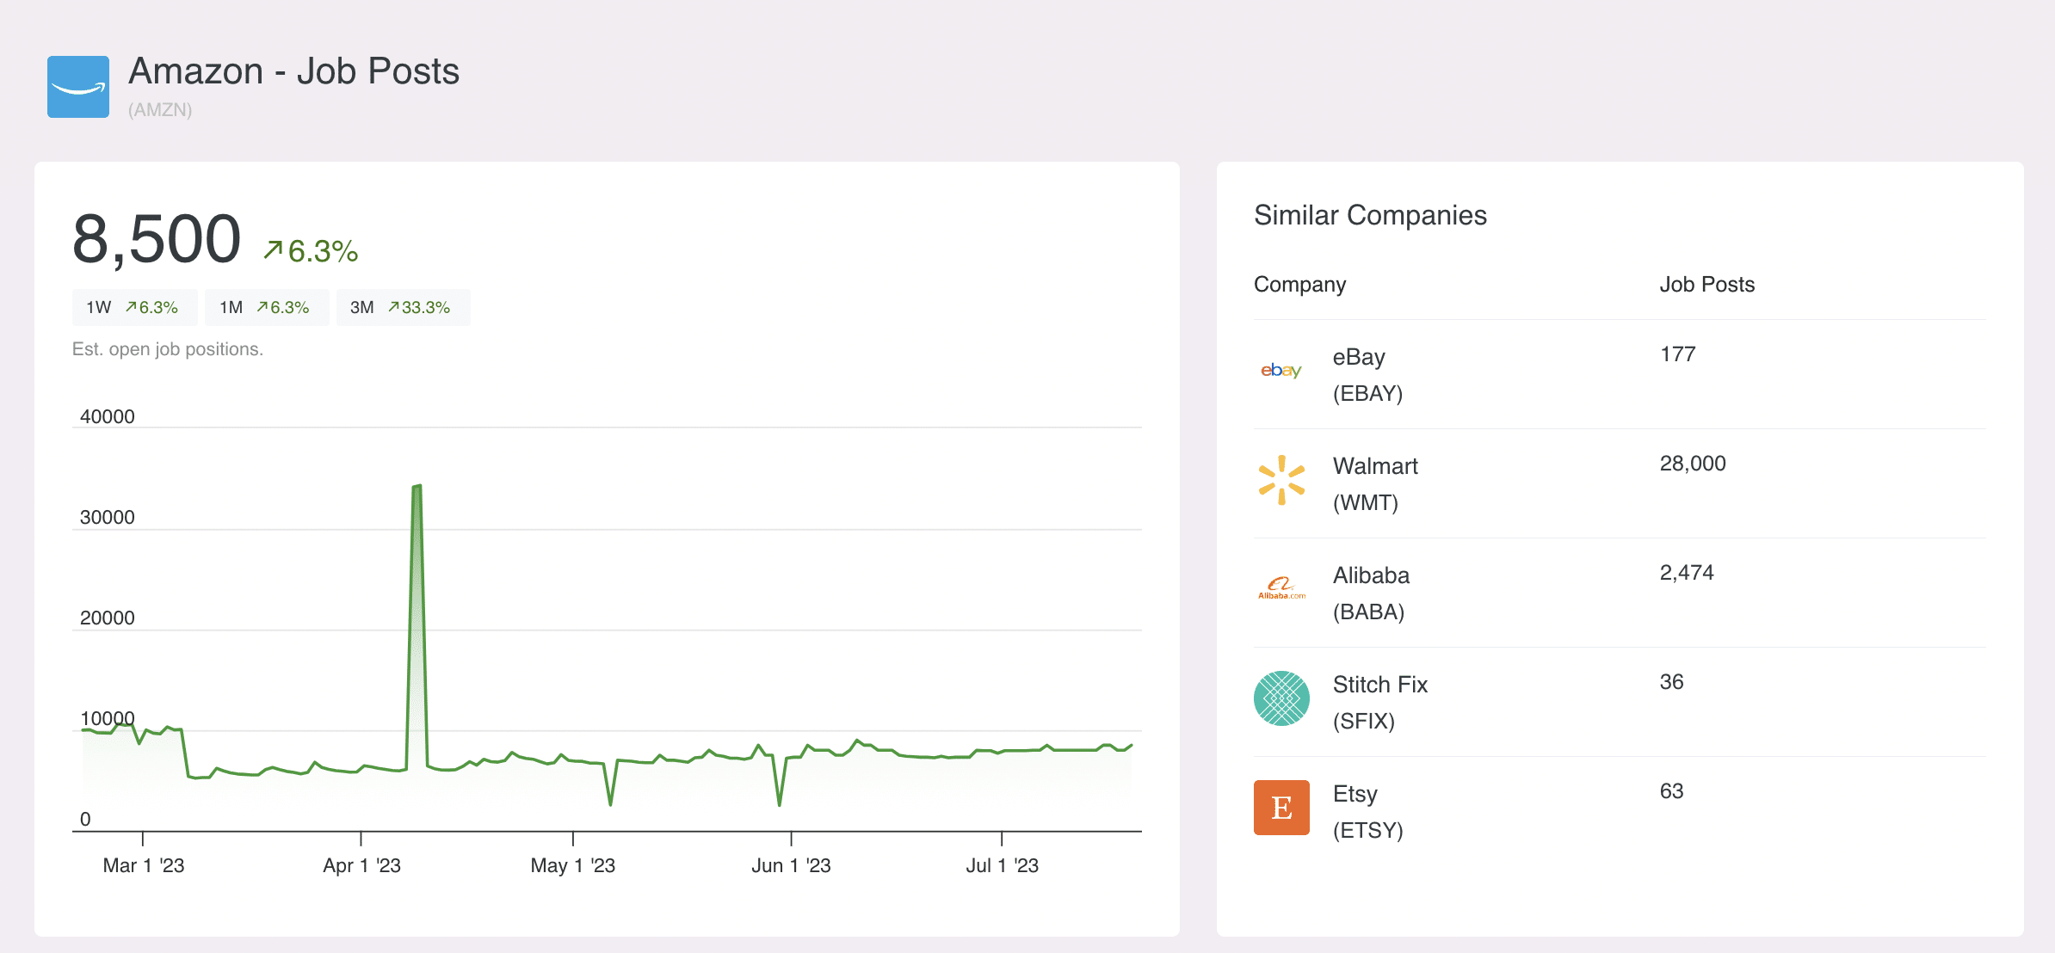The width and height of the screenshot is (2055, 953).
Task: Click the (WMT) ticker symbol
Action: pos(1365,502)
